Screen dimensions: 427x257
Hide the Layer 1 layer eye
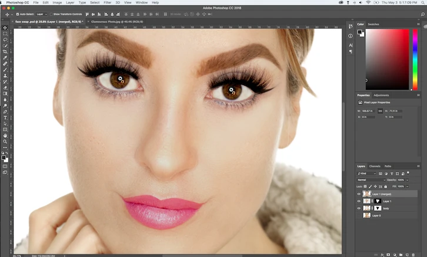pyautogui.click(x=359, y=201)
